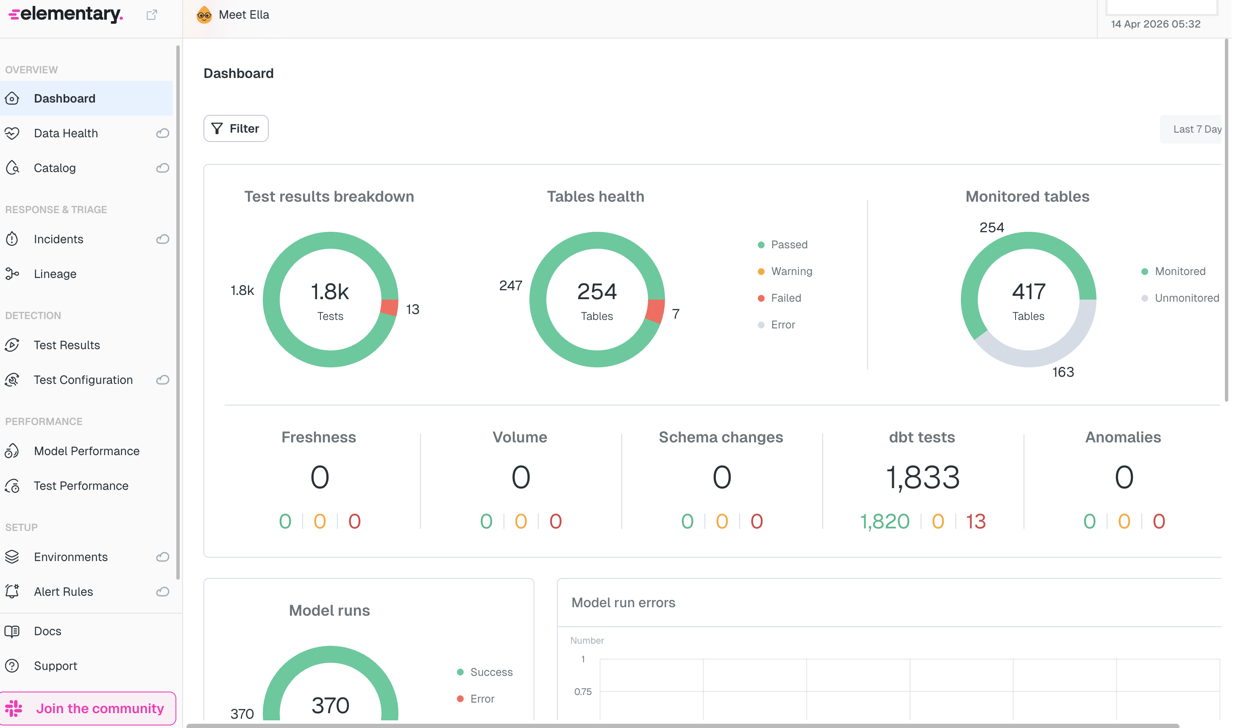Click cloud icon next to Environments

coord(162,557)
